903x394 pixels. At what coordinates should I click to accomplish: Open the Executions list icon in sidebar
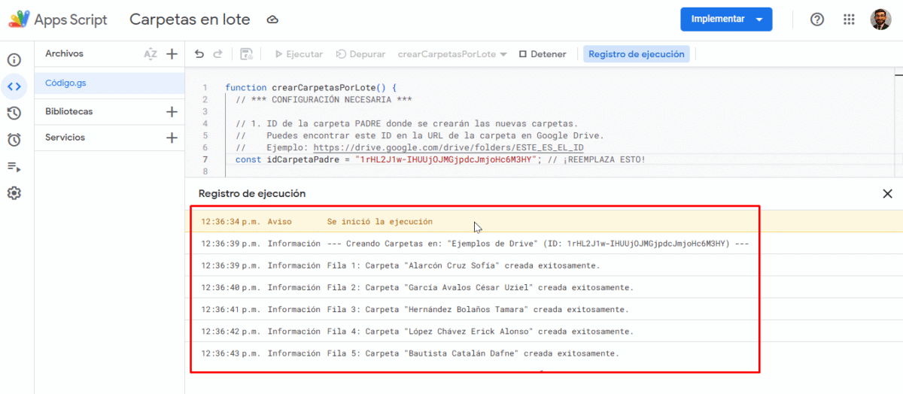tap(14, 166)
